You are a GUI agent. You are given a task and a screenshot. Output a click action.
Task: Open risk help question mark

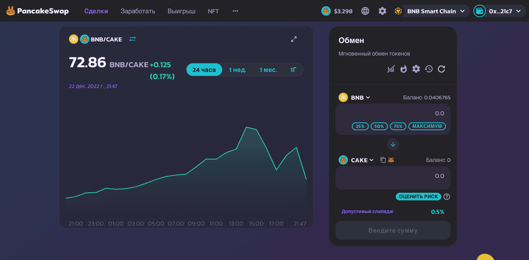point(447,197)
